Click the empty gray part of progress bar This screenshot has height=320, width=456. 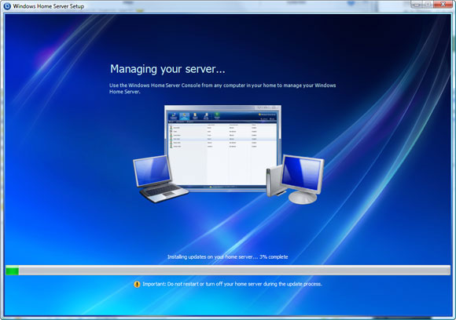coord(234,271)
